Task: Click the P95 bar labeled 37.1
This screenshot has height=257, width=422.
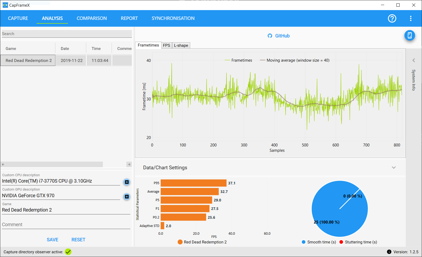Action: pos(193,183)
